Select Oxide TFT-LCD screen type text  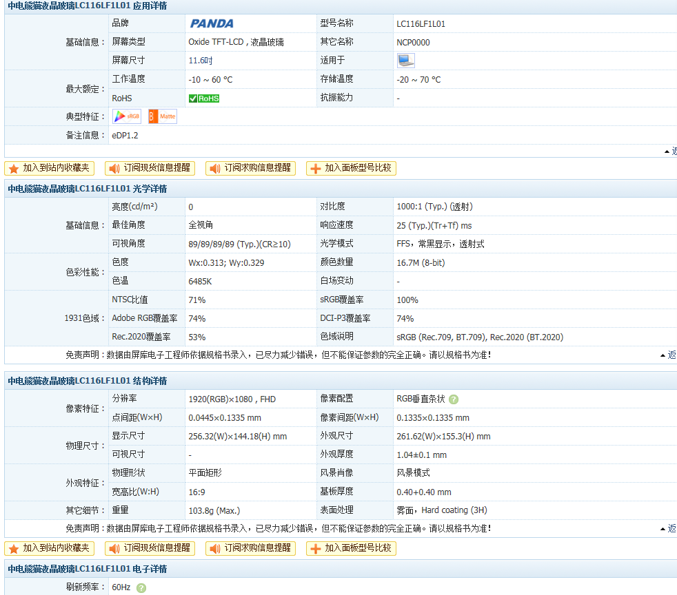[236, 42]
